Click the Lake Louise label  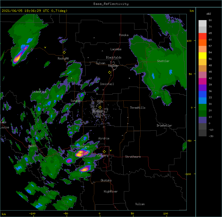[5, 125]
